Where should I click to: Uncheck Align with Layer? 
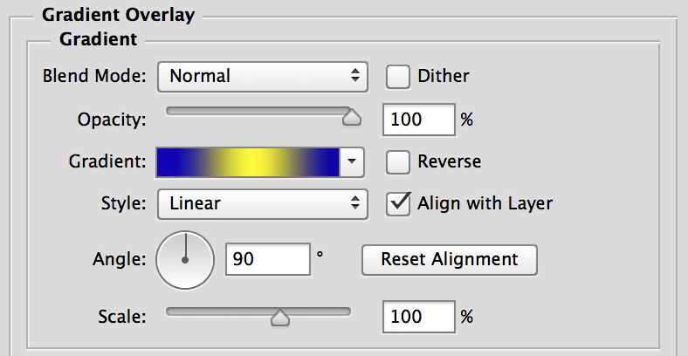(x=398, y=204)
